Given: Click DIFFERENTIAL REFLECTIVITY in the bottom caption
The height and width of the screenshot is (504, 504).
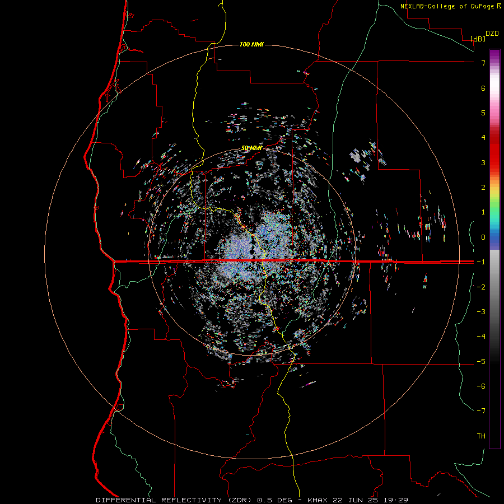Looking at the screenshot, I should (x=159, y=500).
